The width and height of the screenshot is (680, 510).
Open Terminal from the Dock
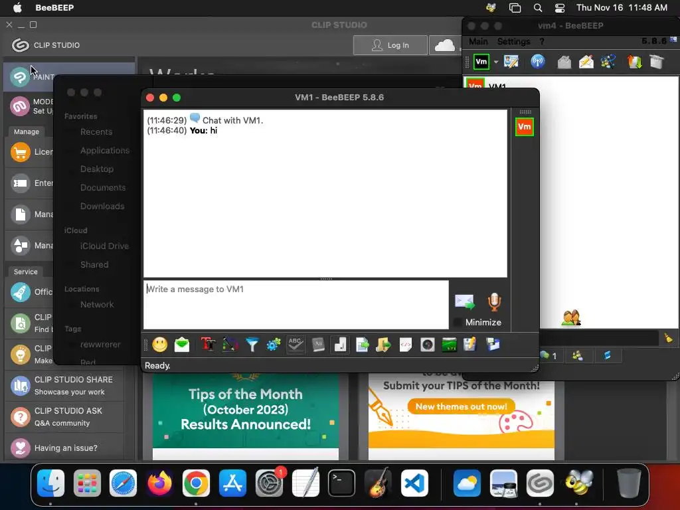click(341, 483)
